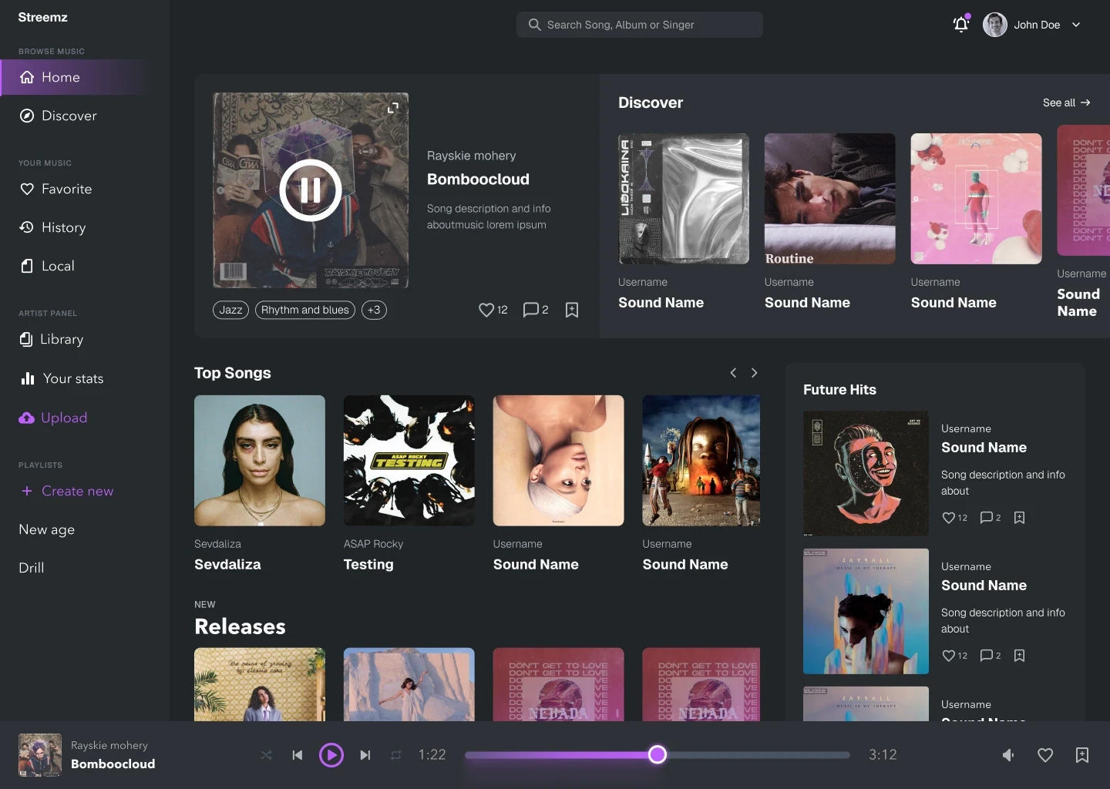This screenshot has width=1110, height=789.
Task: Select the Jazz genre tag
Action: click(x=230, y=310)
